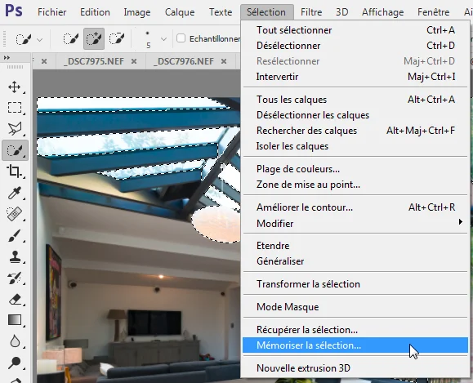The width and height of the screenshot is (473, 383).
Task: Select the Eyedropper tool
Action: point(15,193)
